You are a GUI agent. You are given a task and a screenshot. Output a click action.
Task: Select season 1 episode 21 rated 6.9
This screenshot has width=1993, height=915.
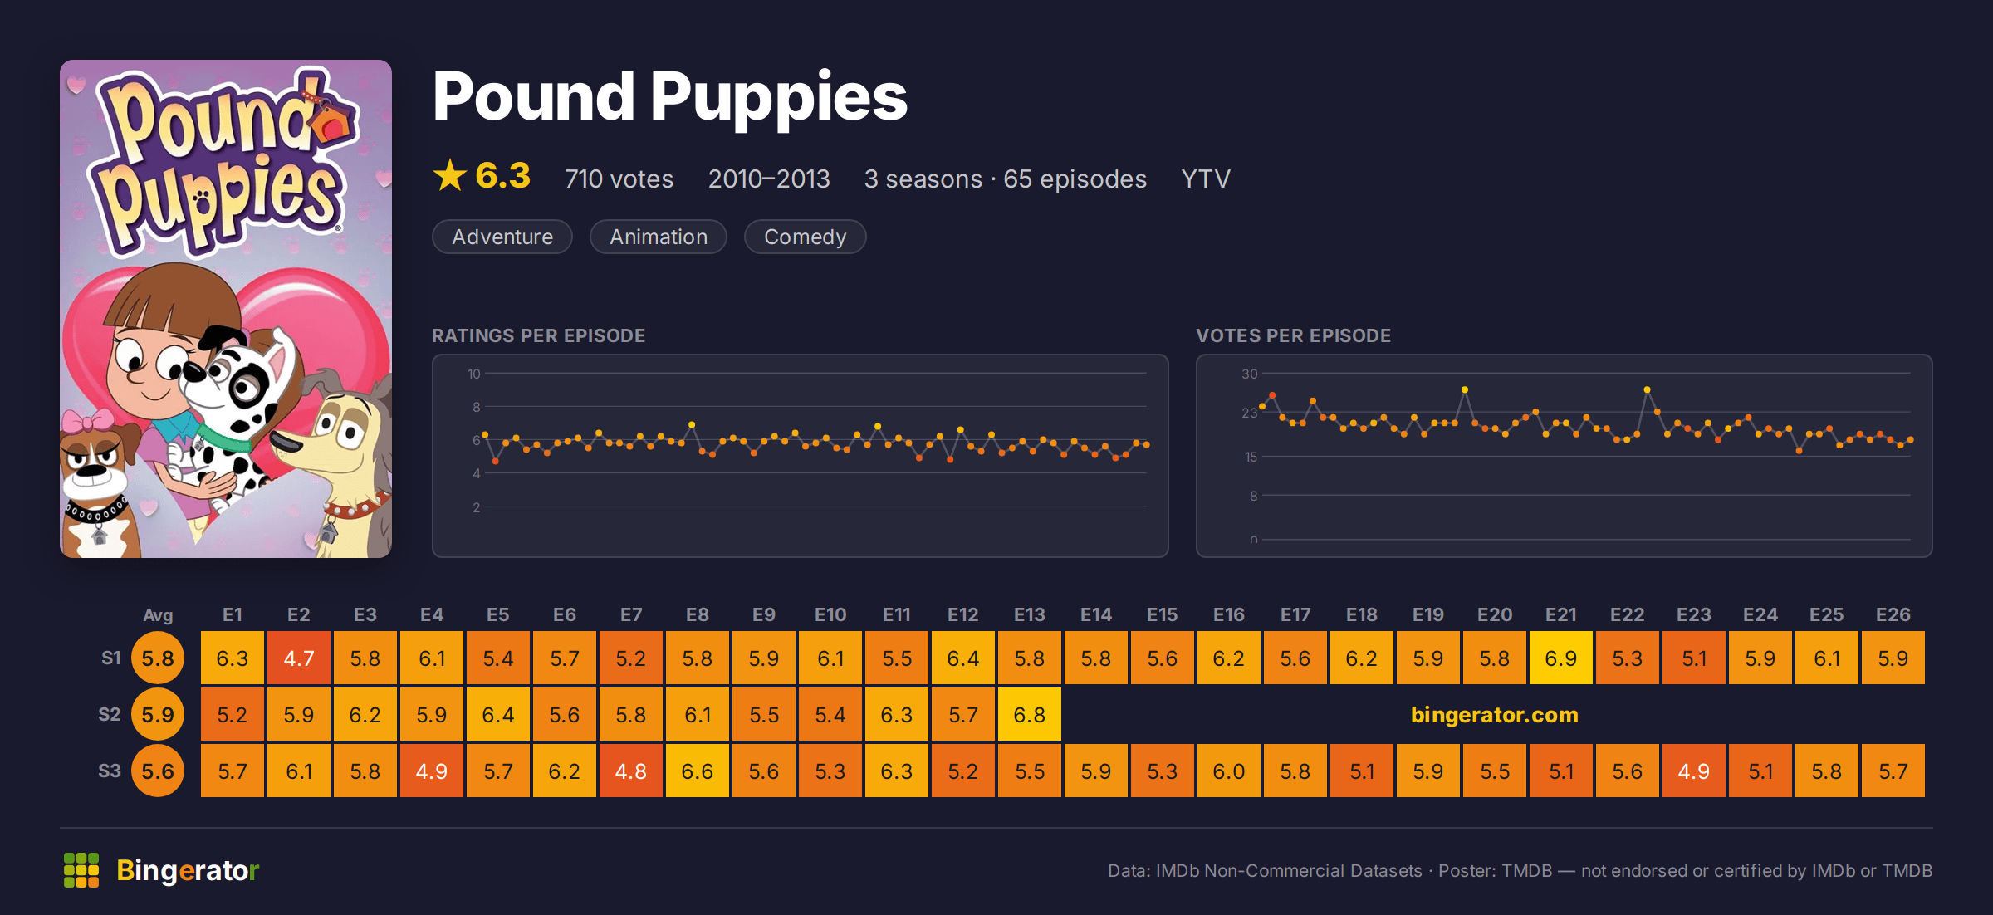[1561, 658]
